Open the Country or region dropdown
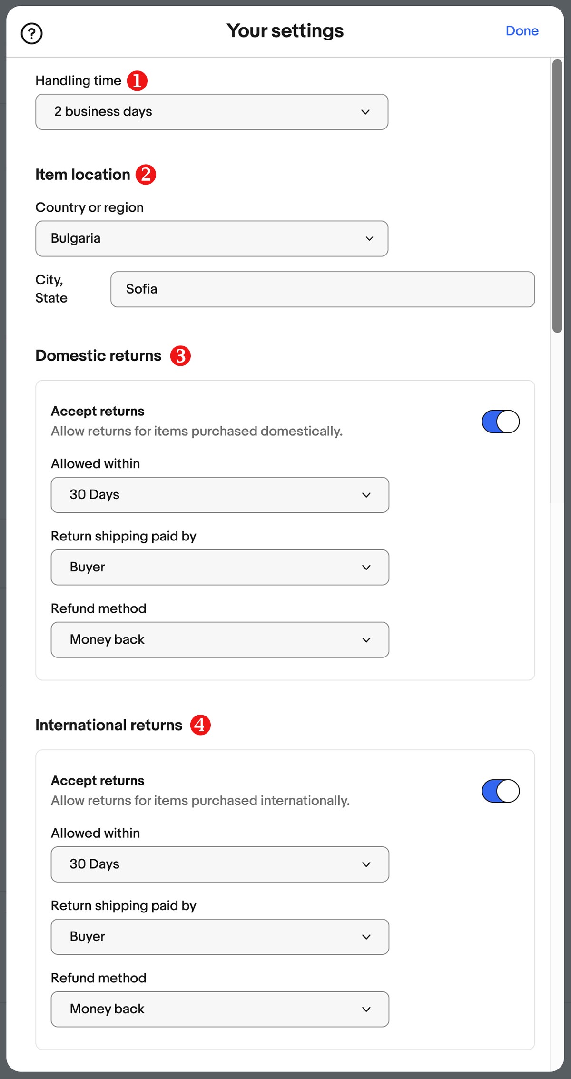571x1079 pixels. coord(212,238)
